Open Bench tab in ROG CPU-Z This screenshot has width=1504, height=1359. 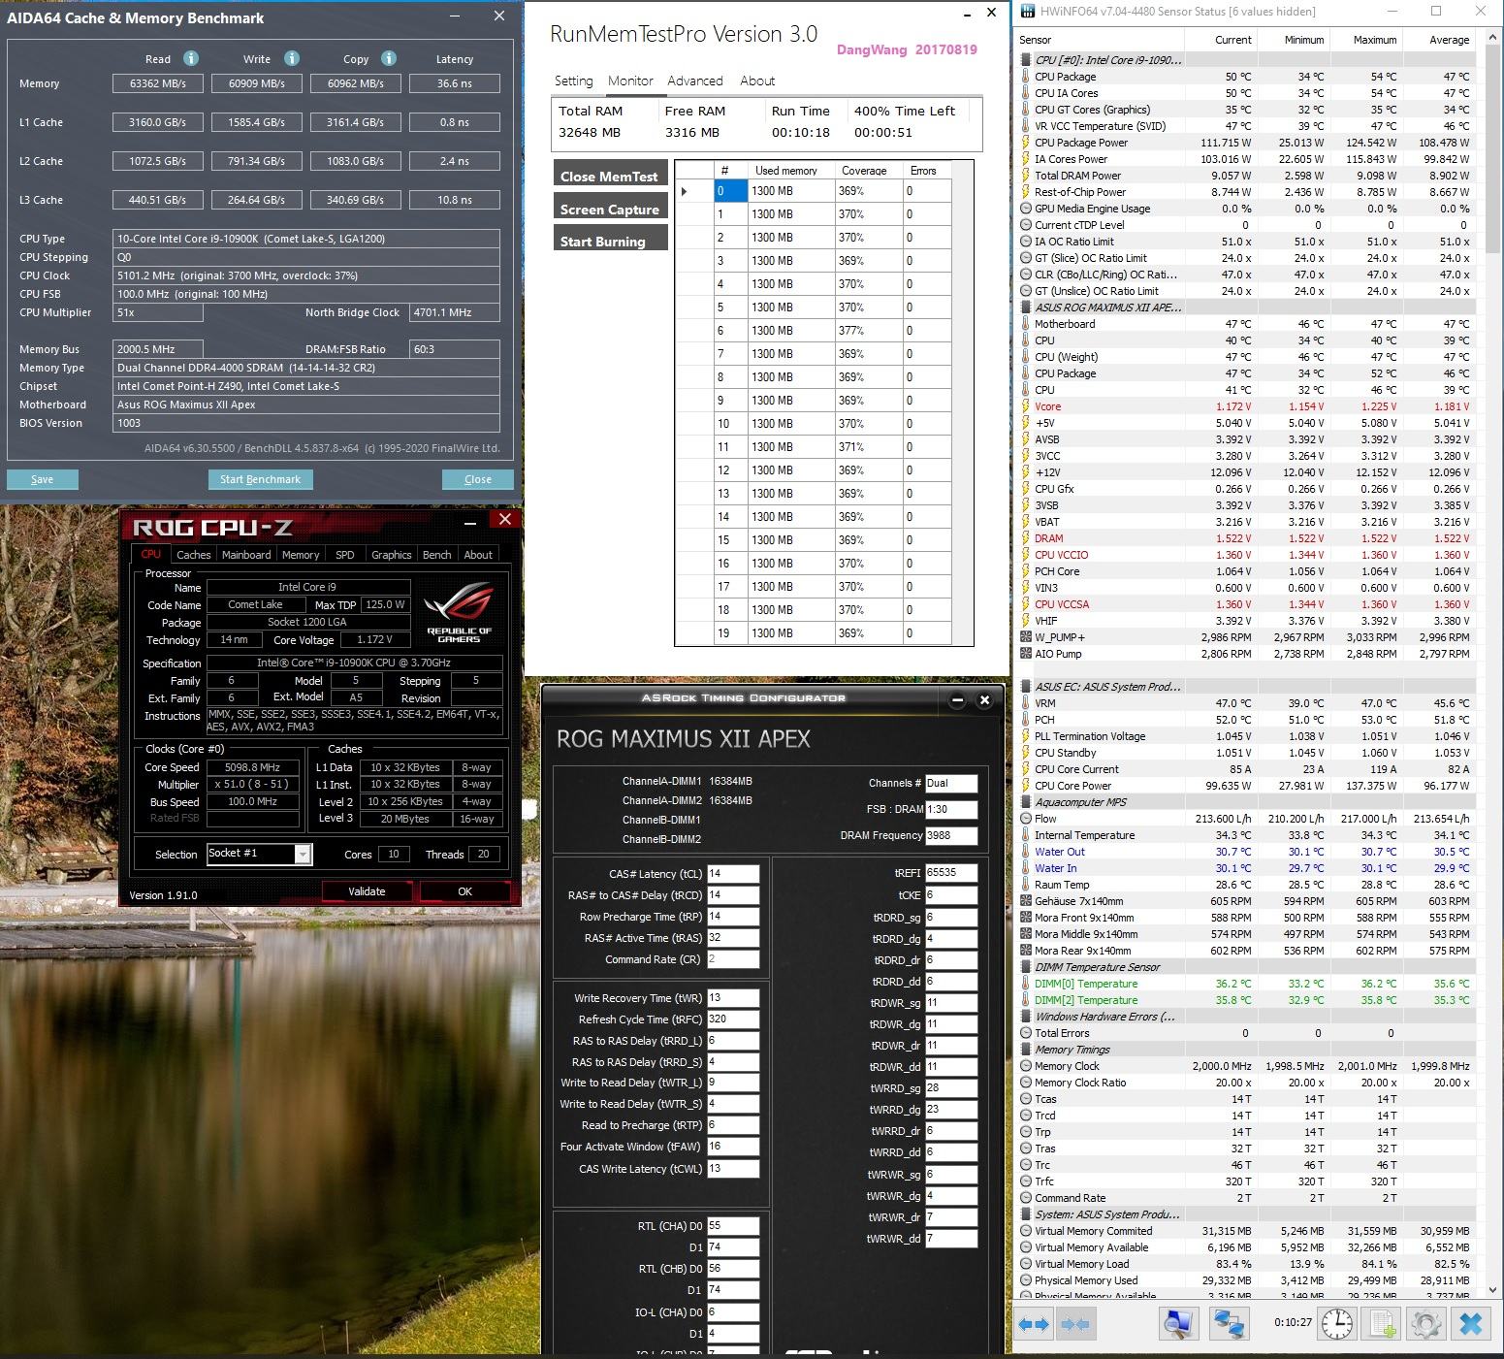tap(436, 555)
